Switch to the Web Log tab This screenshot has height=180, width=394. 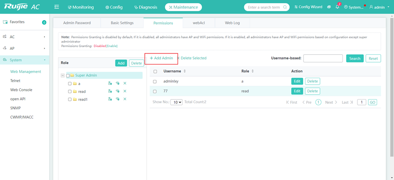(232, 23)
